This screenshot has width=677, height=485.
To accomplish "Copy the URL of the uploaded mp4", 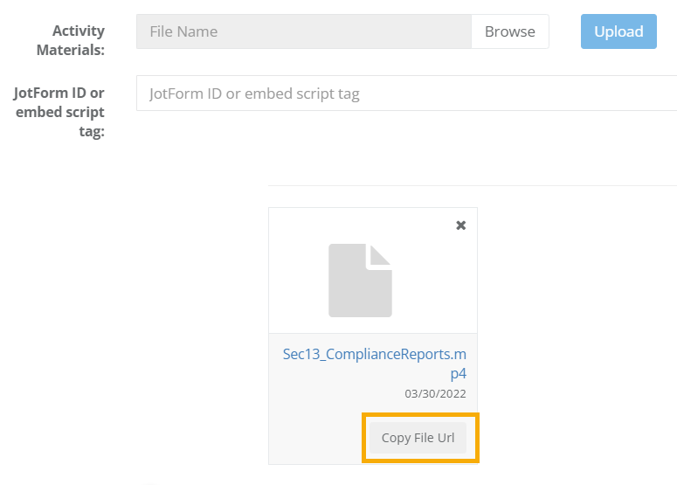I will coord(418,438).
